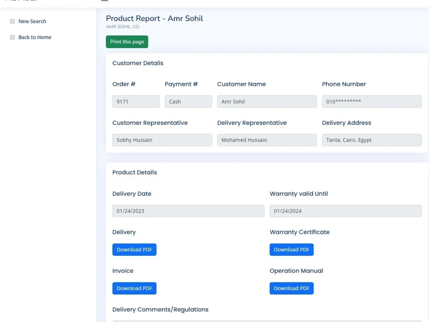Click the New Search grid icon
This screenshot has height=322, width=429.
coord(12,21)
